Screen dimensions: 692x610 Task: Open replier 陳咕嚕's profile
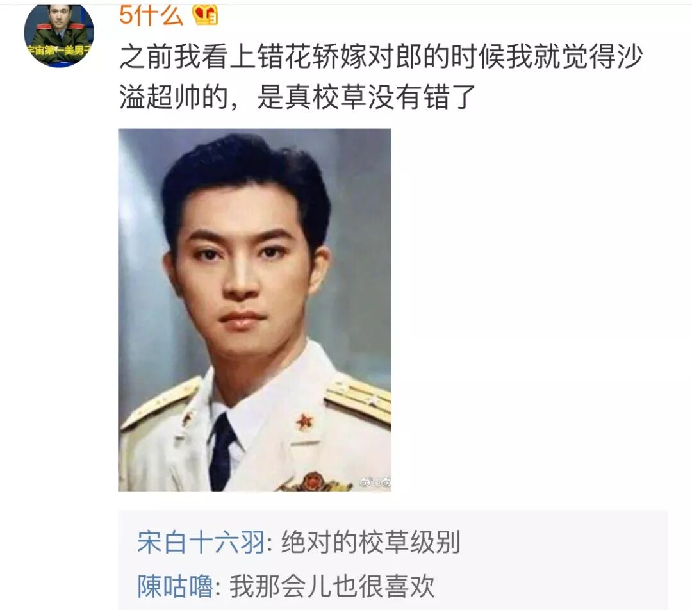(175, 586)
